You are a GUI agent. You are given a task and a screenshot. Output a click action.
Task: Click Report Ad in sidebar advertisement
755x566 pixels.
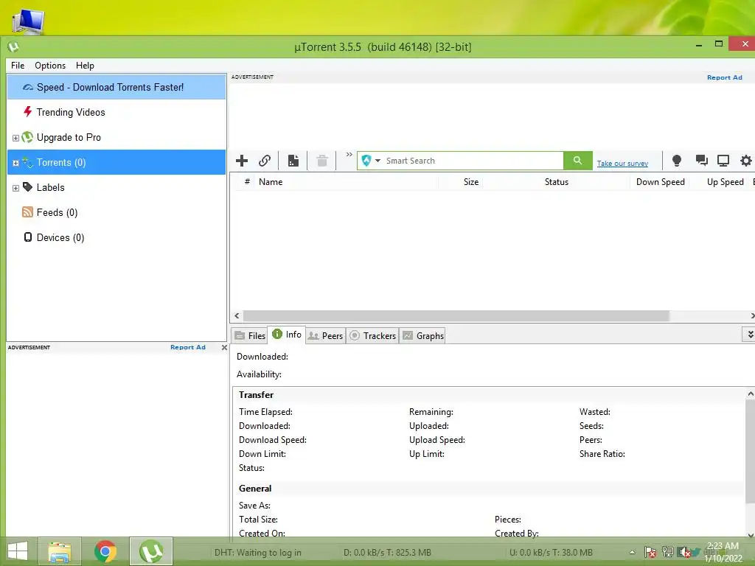[188, 347]
